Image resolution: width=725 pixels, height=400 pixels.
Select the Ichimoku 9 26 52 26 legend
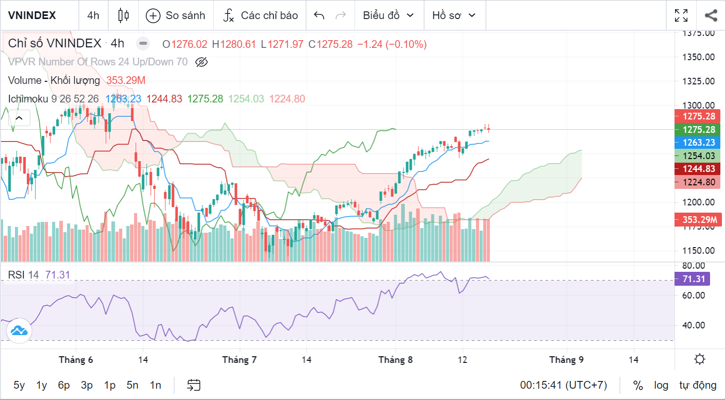(54, 98)
